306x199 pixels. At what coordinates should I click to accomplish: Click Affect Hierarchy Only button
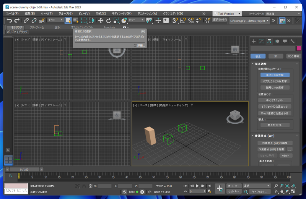point(275,87)
